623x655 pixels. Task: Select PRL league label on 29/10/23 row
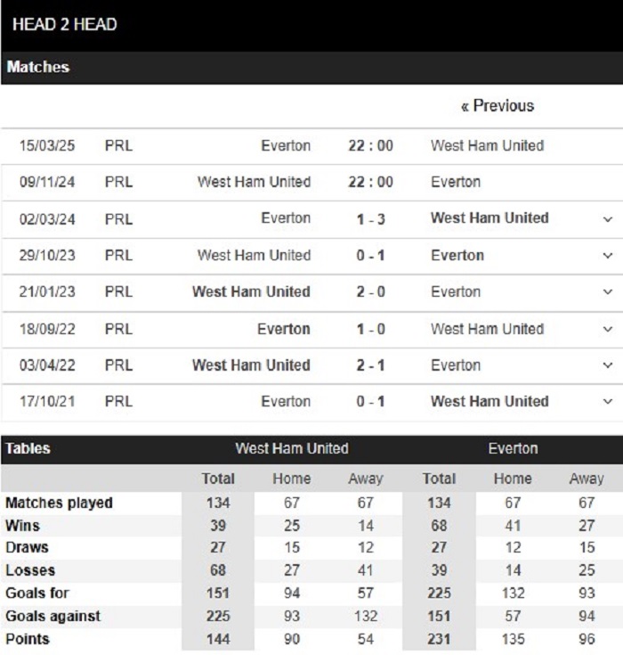(x=118, y=255)
